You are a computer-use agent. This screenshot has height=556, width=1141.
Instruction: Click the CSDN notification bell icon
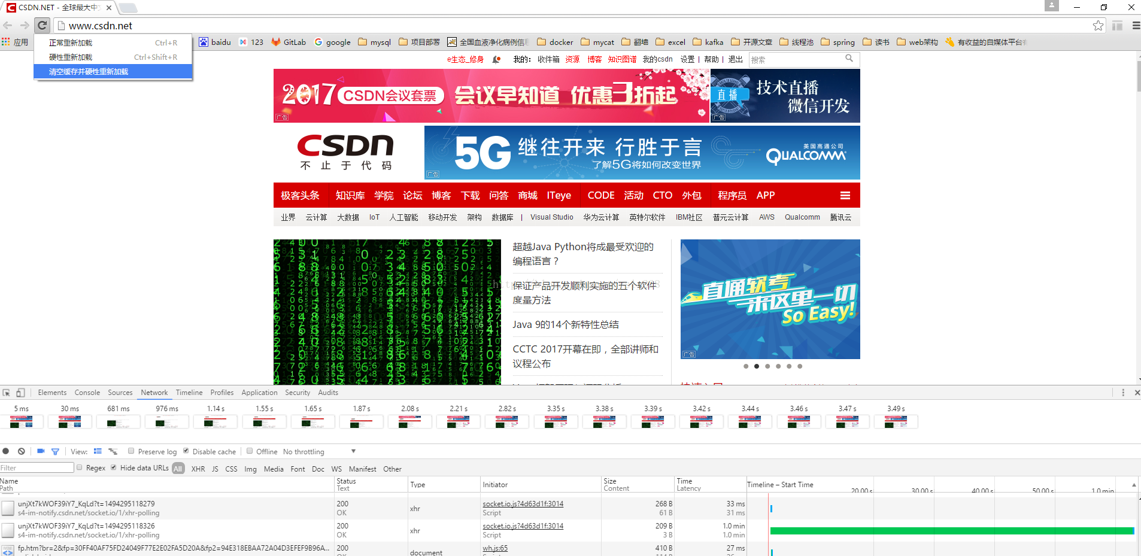pos(496,59)
